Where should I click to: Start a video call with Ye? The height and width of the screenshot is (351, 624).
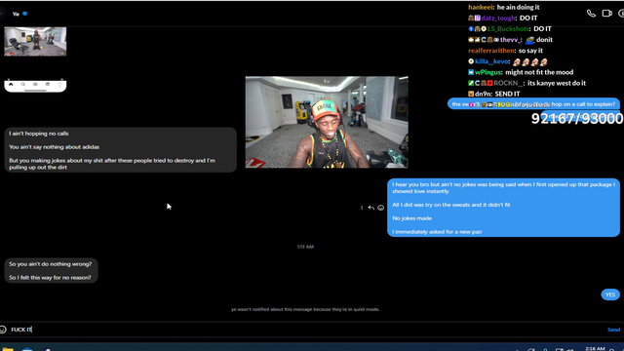[606, 14]
